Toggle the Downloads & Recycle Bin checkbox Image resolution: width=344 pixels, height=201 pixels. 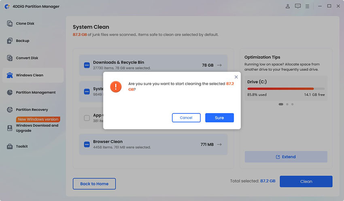pos(87,65)
